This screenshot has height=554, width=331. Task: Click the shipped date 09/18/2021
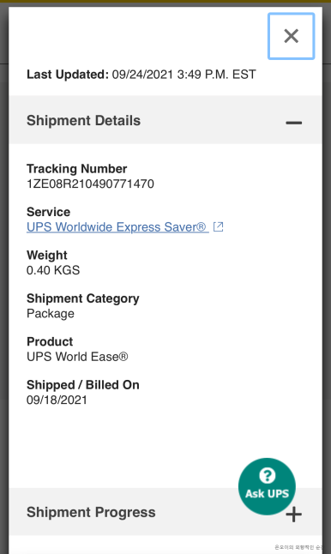(x=57, y=400)
